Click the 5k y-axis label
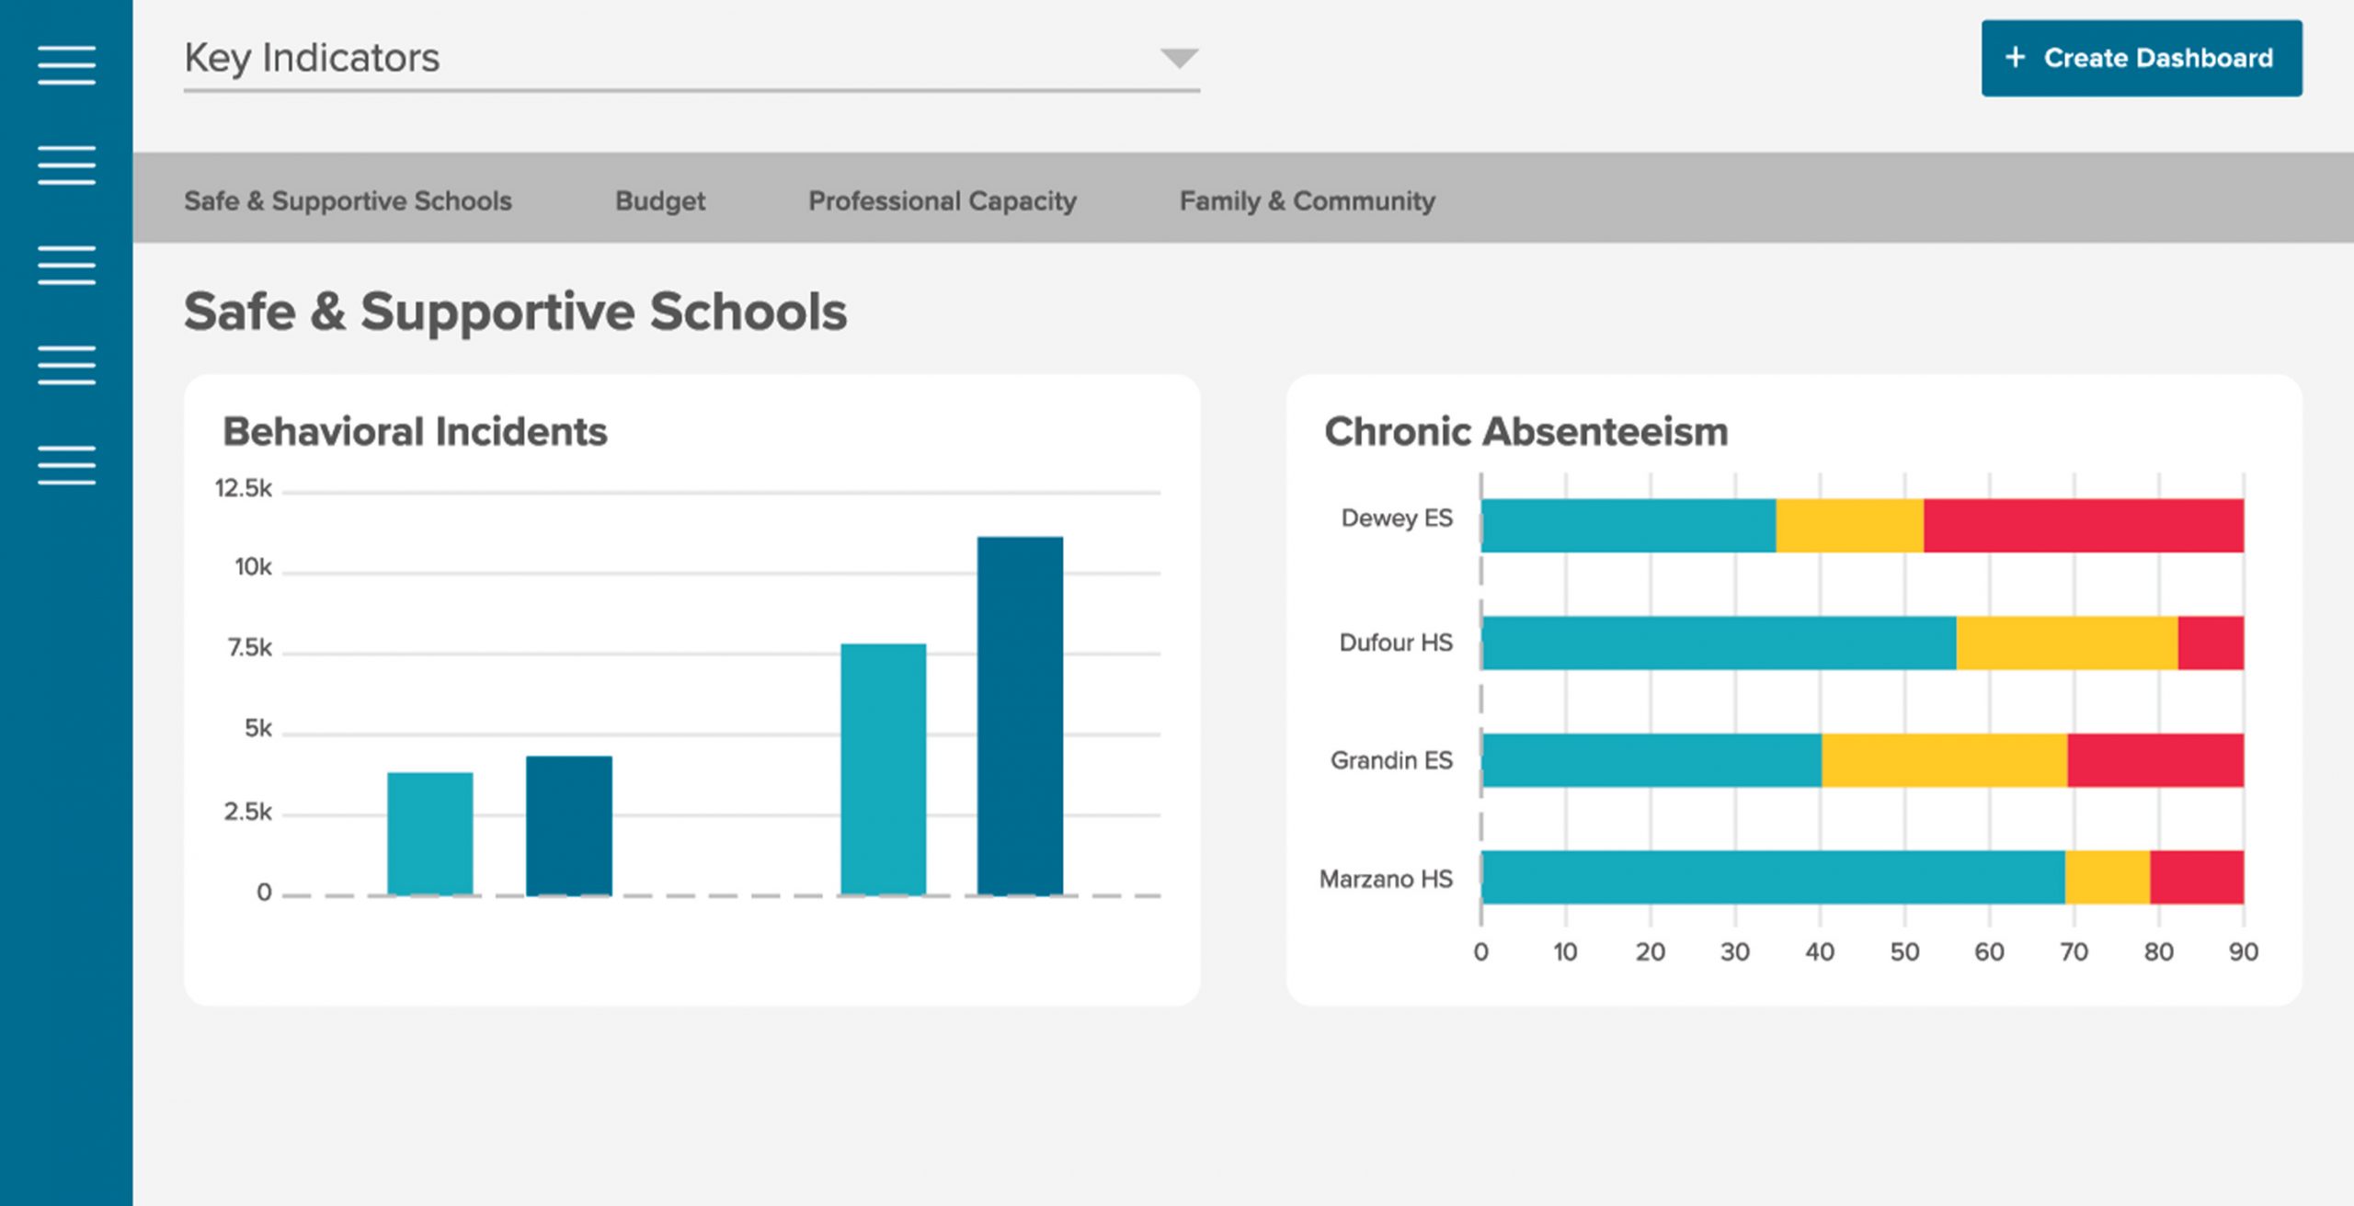Screen dimensions: 2354x1206 click(258, 729)
